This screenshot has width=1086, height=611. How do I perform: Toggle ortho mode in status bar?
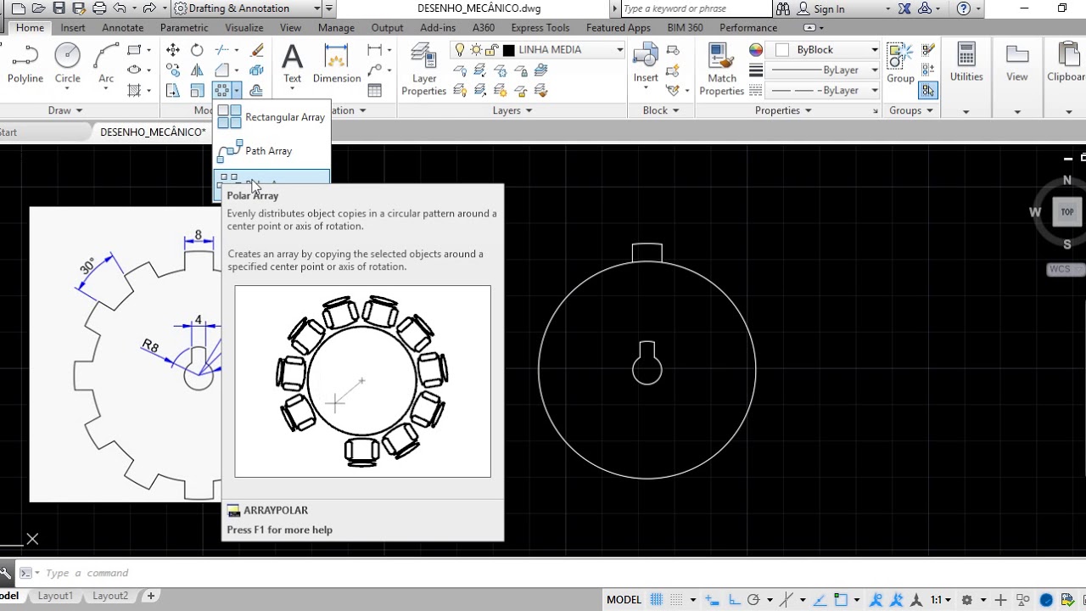click(734, 600)
